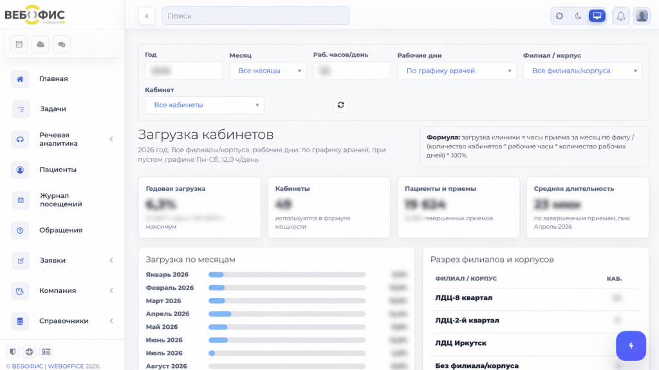Image resolution: width=659 pixels, height=370 pixels.
Task: Open the Филиал / корпус dropdown
Action: 582,71
